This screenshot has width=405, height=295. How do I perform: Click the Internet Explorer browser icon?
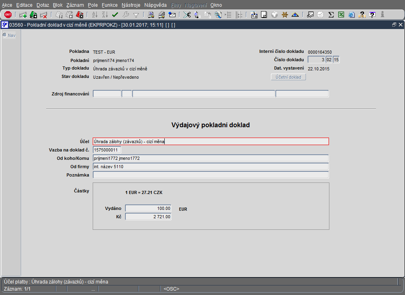pos(352,15)
